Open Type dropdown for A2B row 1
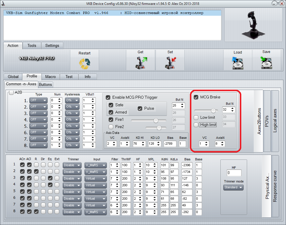The width and height of the screenshot is (286, 225). (x=38, y=100)
